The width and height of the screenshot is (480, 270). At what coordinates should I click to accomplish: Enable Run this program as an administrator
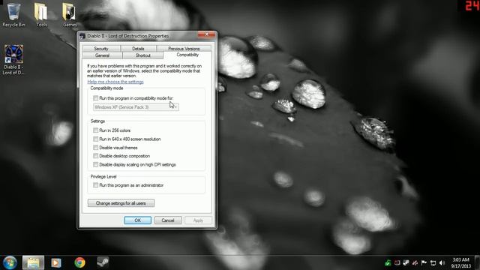coord(96,185)
